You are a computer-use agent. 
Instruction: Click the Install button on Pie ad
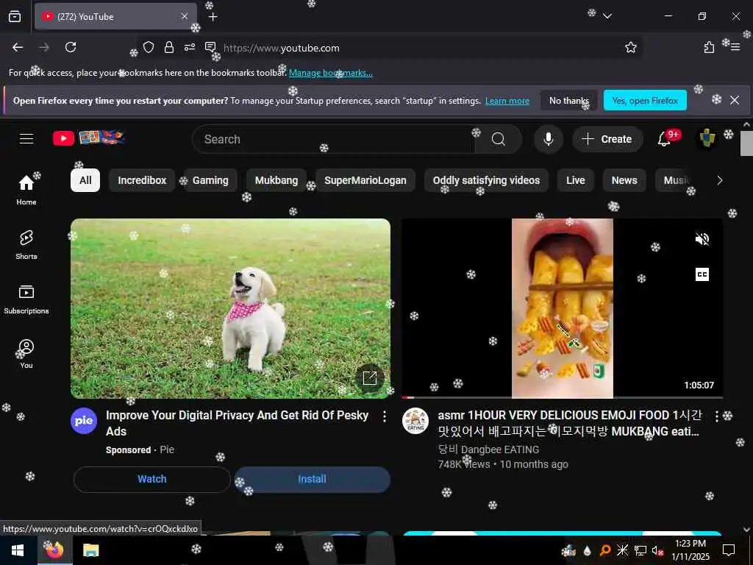coord(312,479)
